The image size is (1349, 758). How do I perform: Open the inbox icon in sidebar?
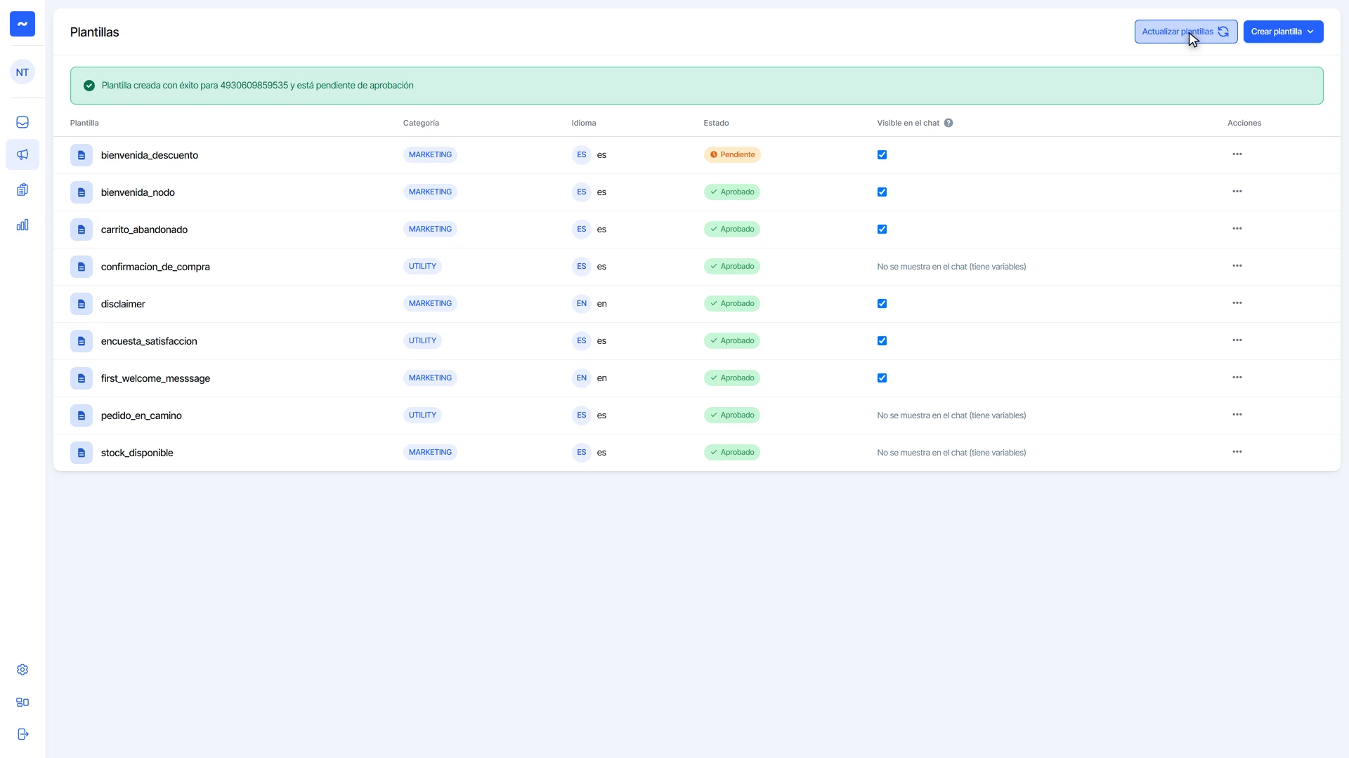pyautogui.click(x=22, y=122)
